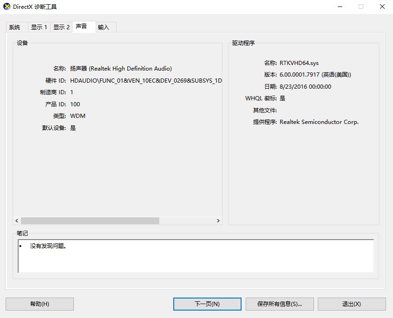Click the DirectX 诊断工具 window title

[x=35, y=7]
